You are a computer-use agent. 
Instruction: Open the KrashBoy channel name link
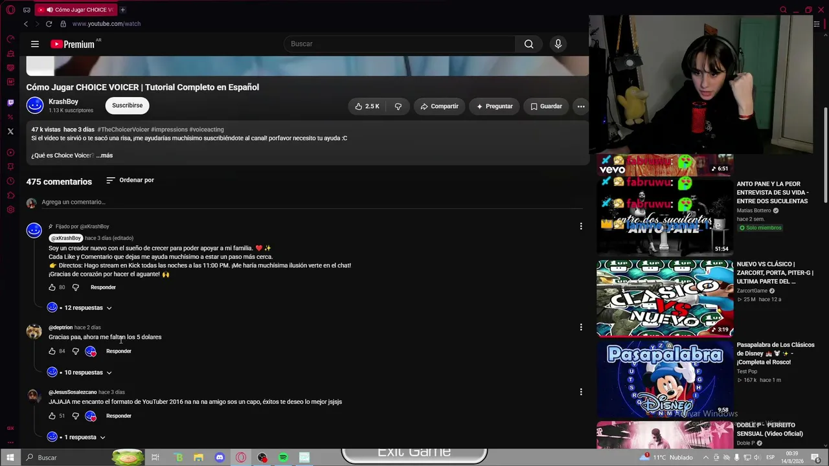(63, 102)
